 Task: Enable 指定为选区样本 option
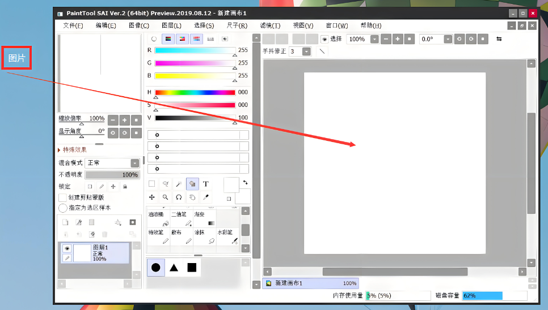[63, 208]
